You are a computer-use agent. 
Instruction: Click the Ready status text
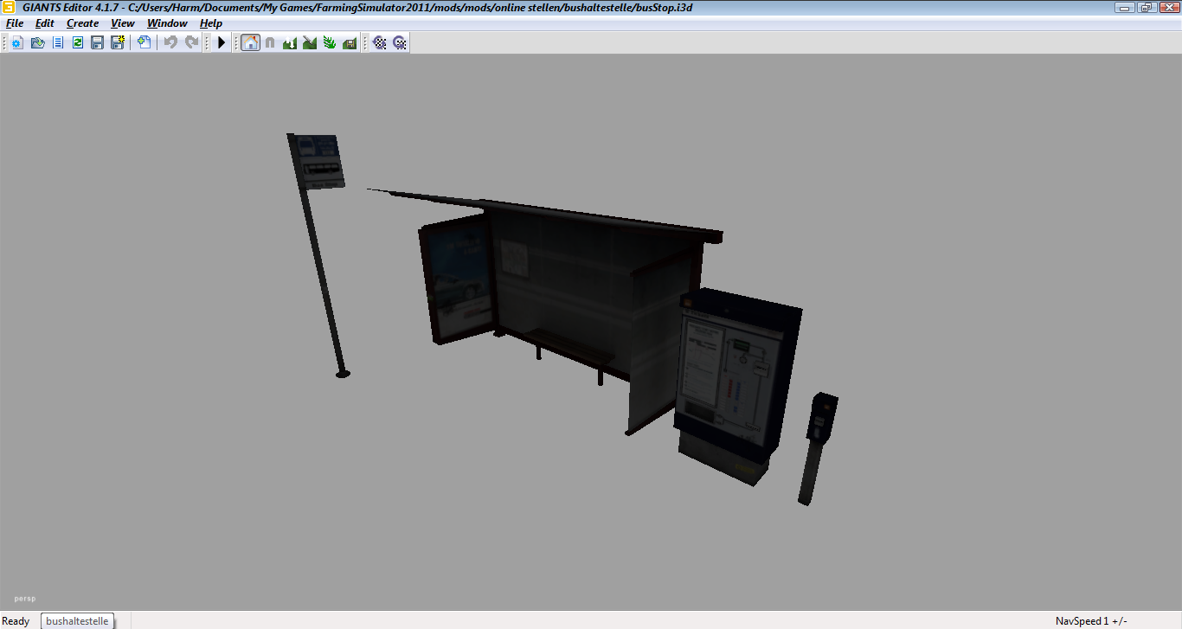click(x=16, y=621)
